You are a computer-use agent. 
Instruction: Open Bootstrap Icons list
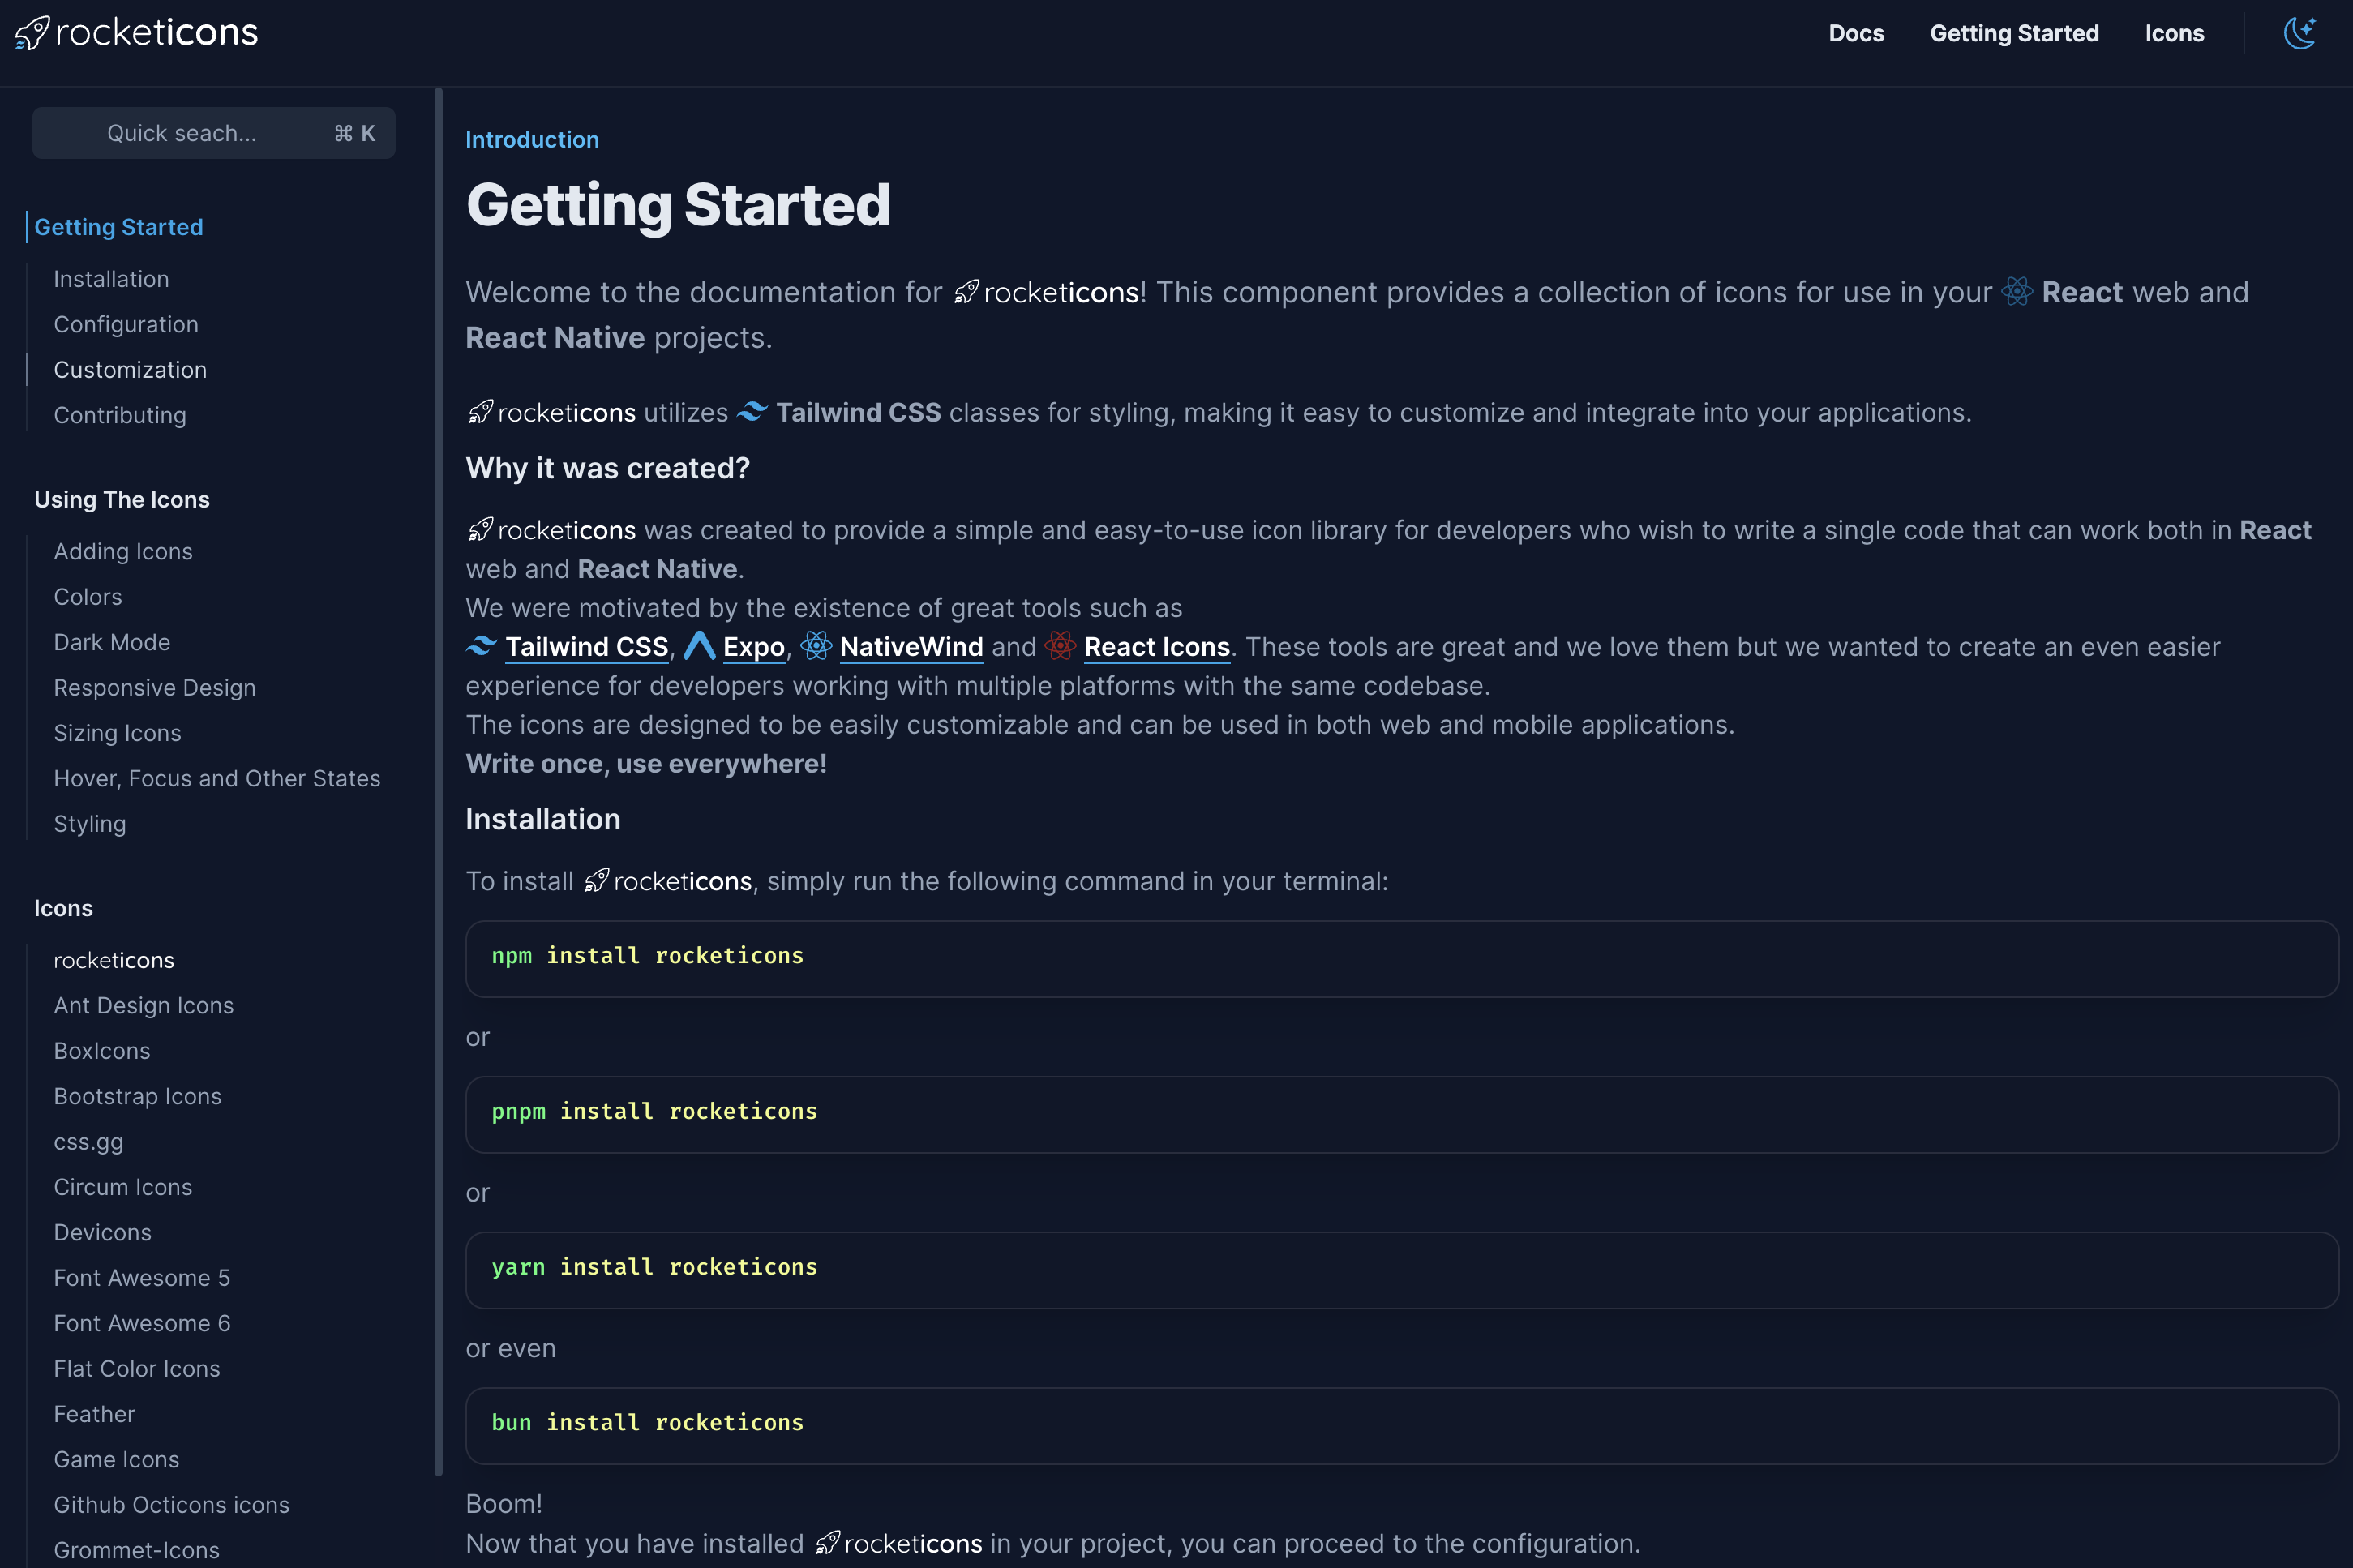pyautogui.click(x=138, y=1096)
